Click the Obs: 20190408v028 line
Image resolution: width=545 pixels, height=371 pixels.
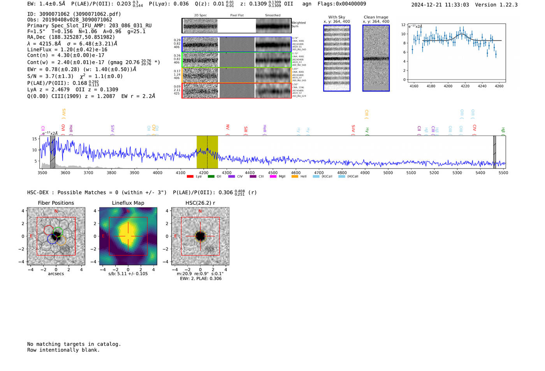click(70, 20)
